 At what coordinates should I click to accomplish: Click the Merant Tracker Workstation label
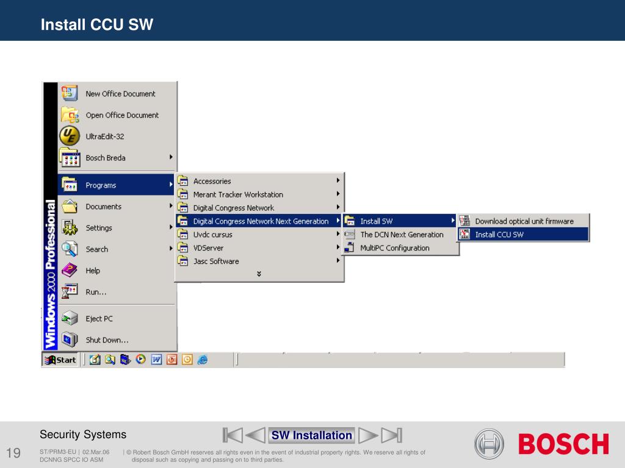pos(238,194)
